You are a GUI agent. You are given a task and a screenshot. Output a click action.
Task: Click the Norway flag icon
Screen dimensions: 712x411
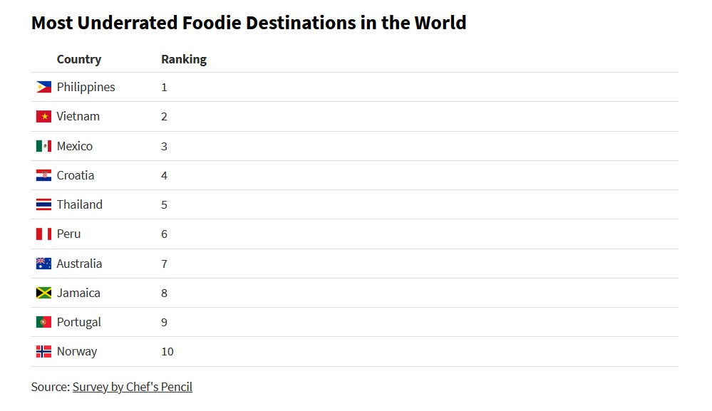(43, 352)
